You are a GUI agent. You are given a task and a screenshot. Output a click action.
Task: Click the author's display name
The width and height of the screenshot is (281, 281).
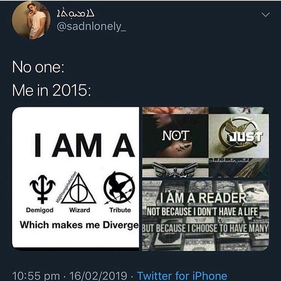click(x=75, y=14)
